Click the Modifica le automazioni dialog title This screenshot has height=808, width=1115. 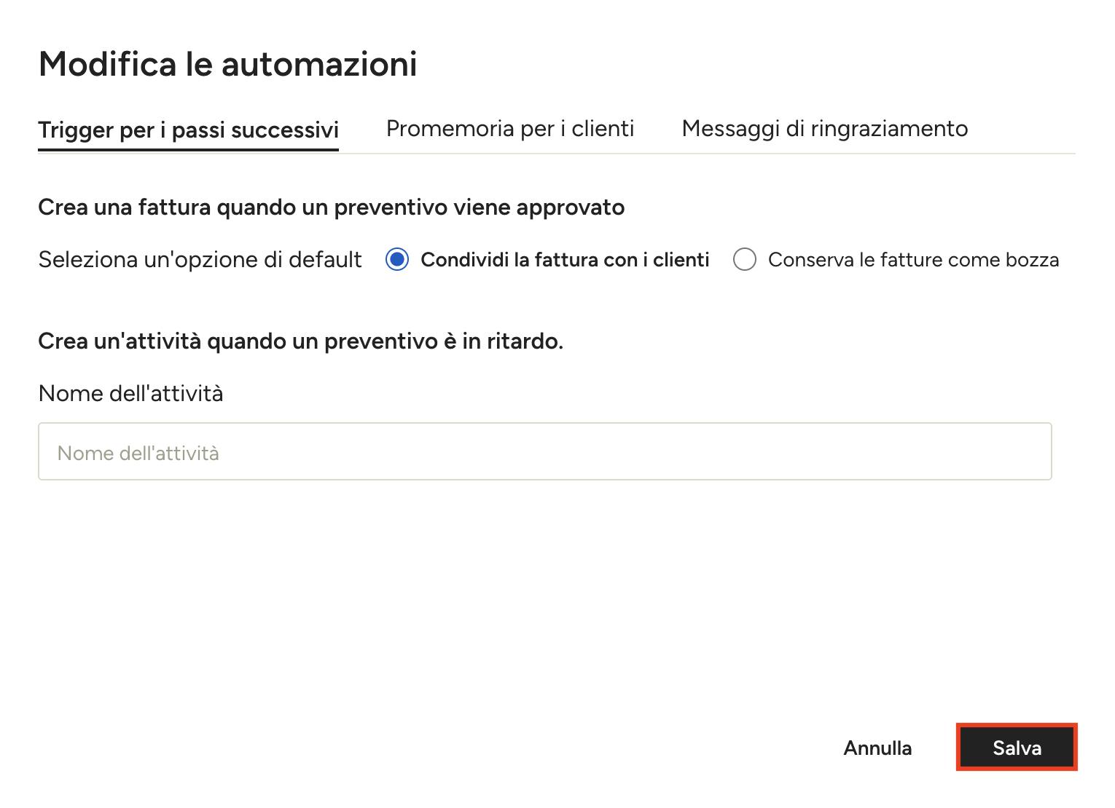point(228,64)
